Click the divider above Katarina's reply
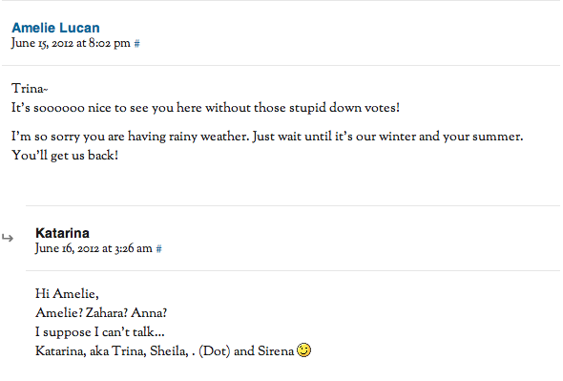 tap(293, 205)
